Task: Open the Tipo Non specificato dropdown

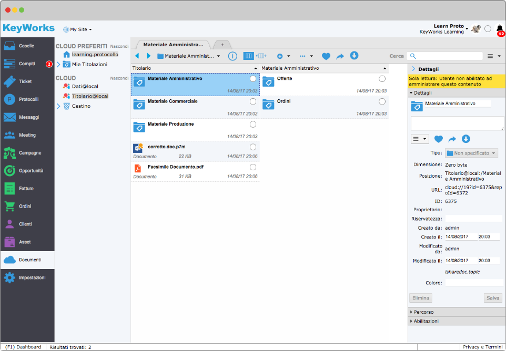Action: pos(471,153)
